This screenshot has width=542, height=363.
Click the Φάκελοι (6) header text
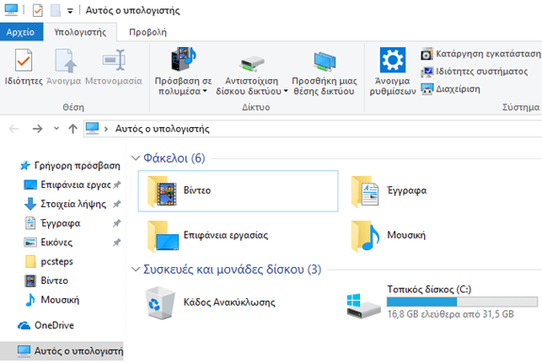coord(173,158)
